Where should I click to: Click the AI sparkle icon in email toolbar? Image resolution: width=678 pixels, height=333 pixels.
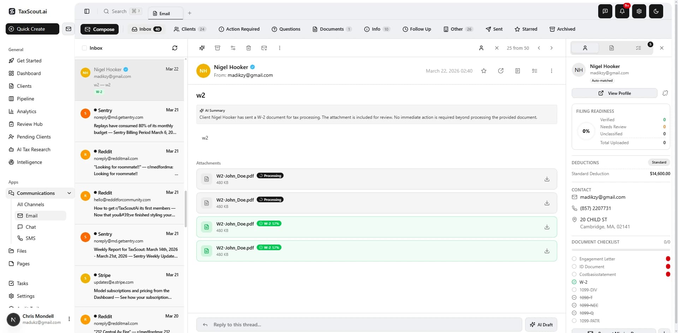pyautogui.click(x=202, y=48)
